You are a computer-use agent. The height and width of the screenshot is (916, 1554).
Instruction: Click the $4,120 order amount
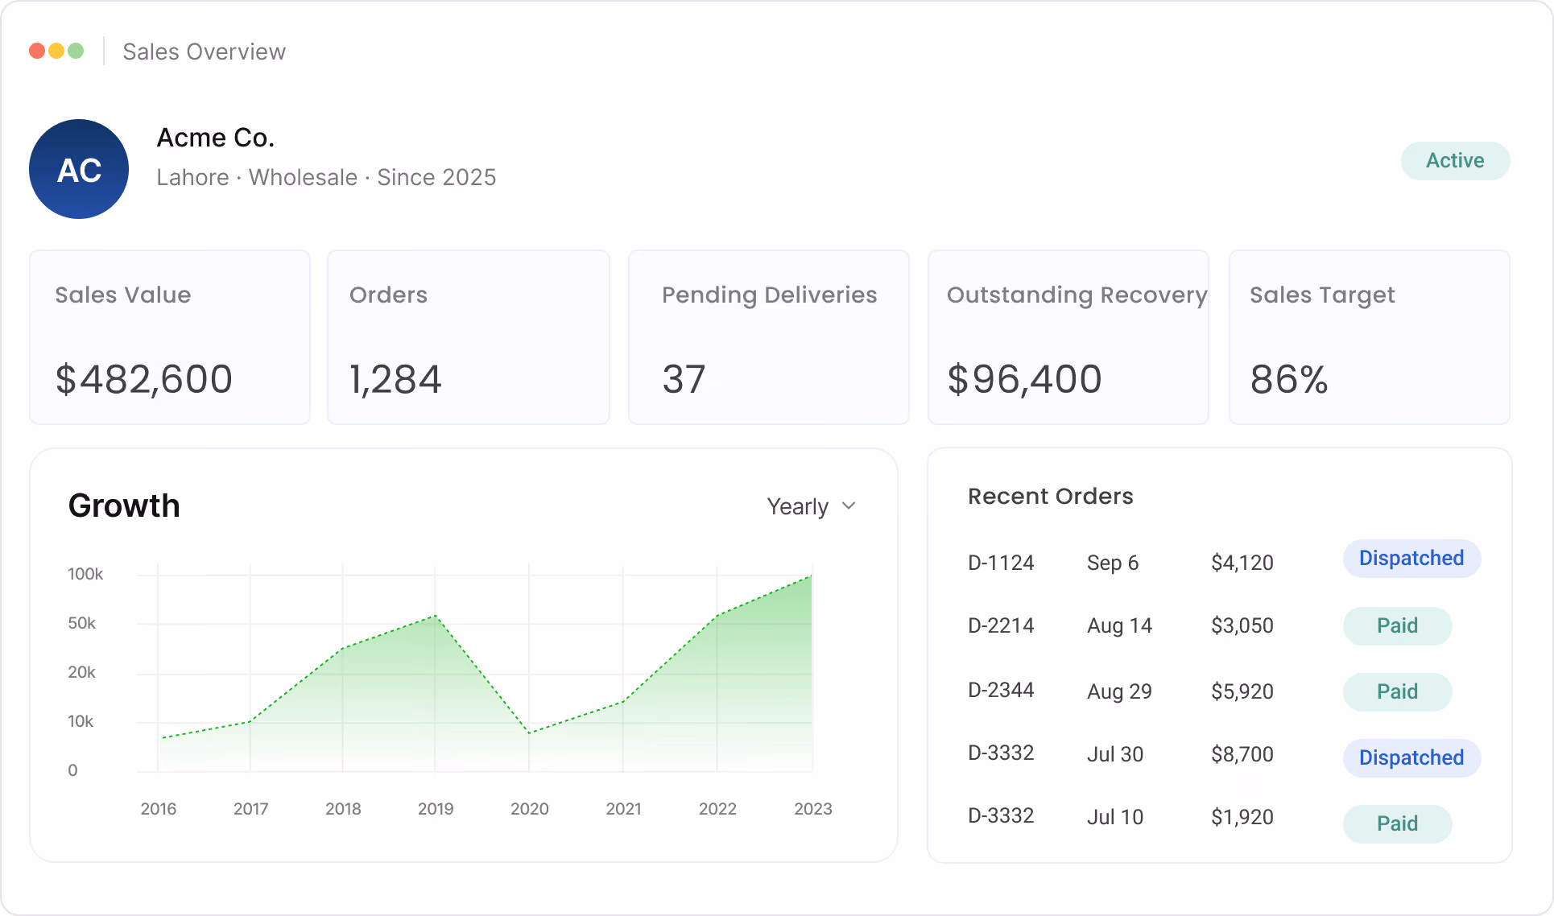1242,563
